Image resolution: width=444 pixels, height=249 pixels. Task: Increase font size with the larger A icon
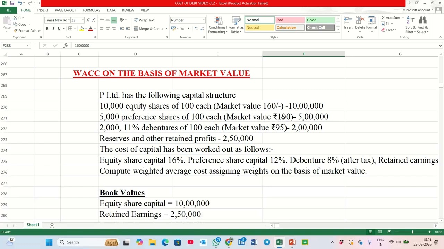pos(88,20)
